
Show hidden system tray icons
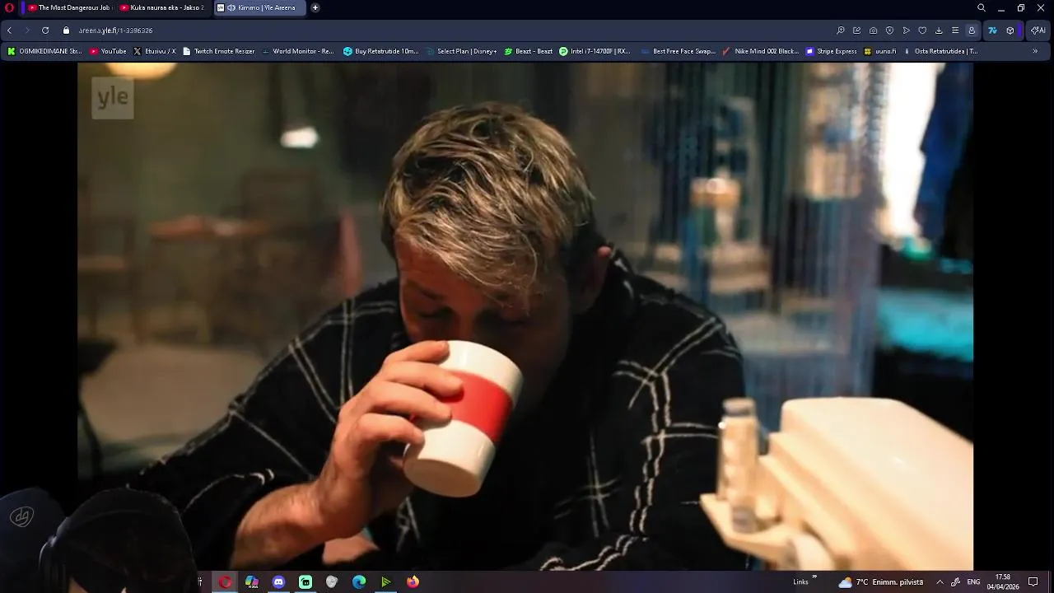(x=940, y=582)
